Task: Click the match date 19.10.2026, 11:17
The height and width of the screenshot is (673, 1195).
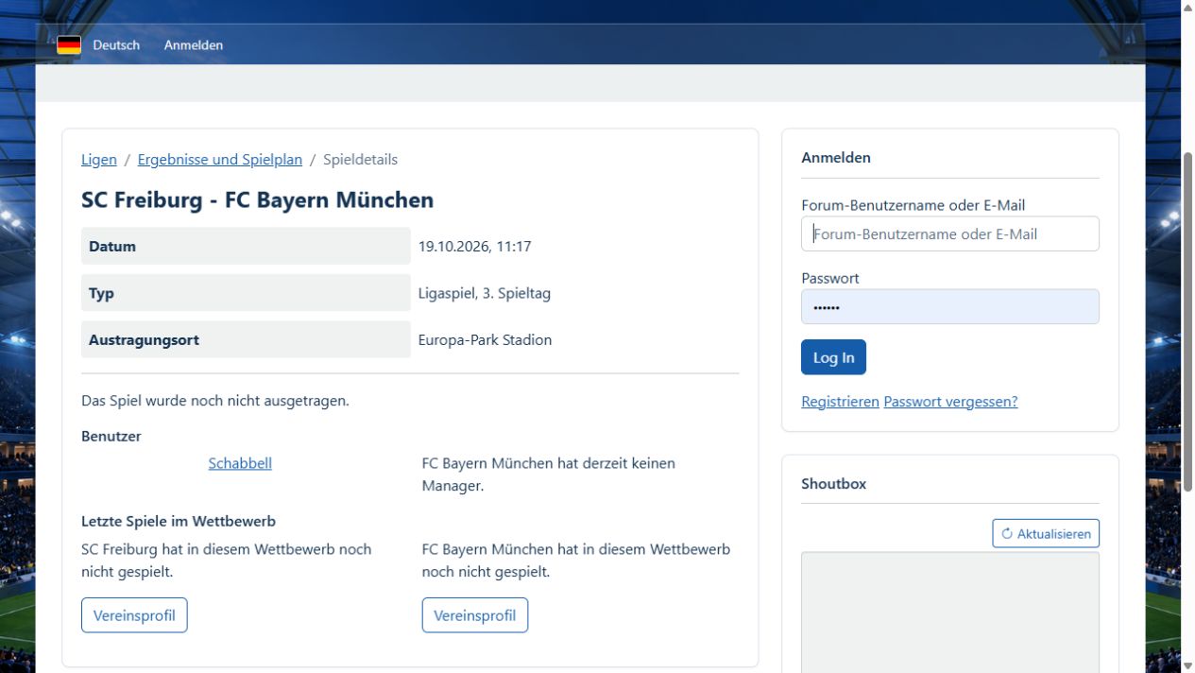Action: click(x=475, y=247)
